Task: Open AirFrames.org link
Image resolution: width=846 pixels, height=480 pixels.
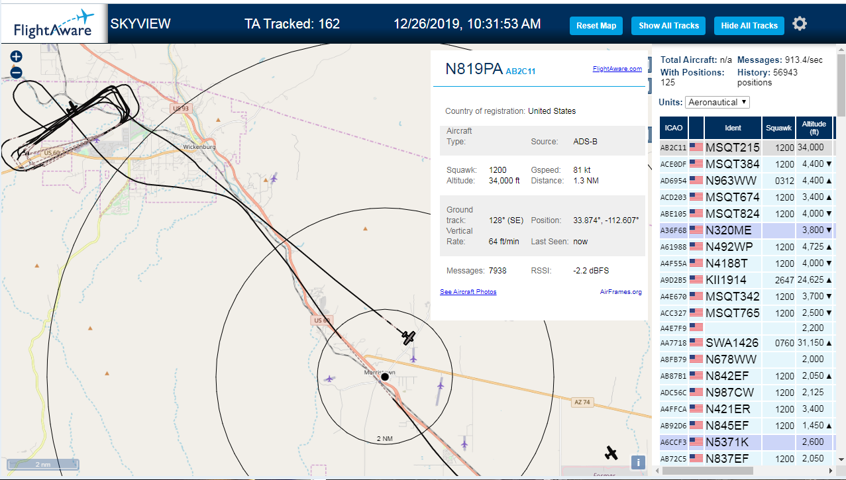Action: click(x=621, y=292)
